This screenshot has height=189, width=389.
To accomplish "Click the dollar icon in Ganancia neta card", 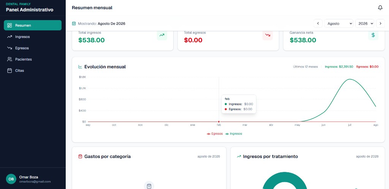I will point(373,35).
